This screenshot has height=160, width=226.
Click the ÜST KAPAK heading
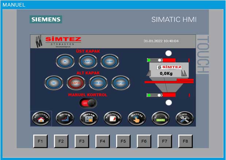pos(88,51)
